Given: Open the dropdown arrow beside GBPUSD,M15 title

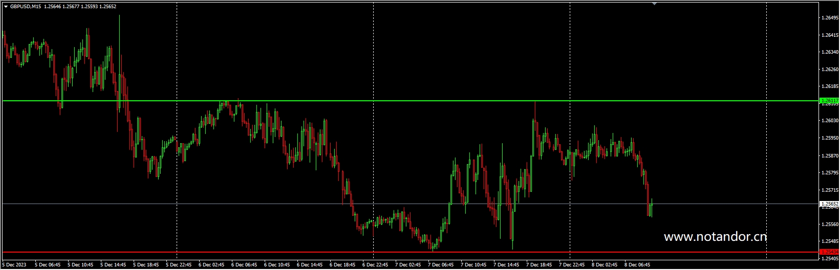Looking at the screenshot, I should (x=6, y=7).
